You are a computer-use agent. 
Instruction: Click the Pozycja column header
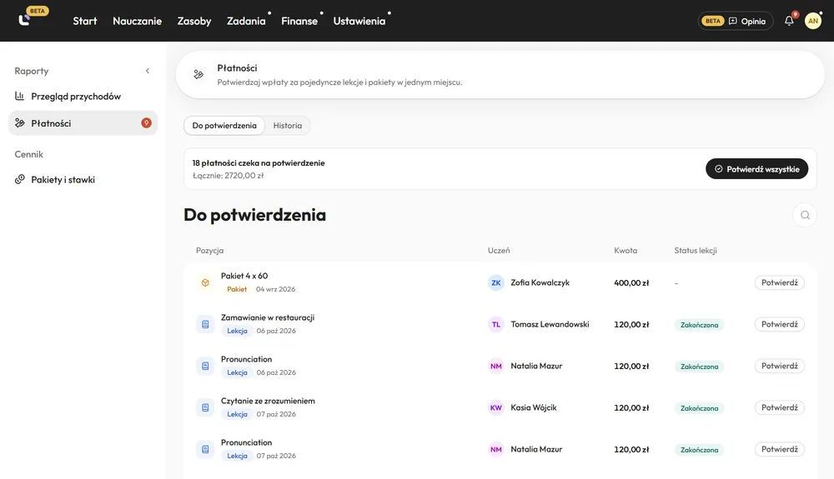point(209,251)
